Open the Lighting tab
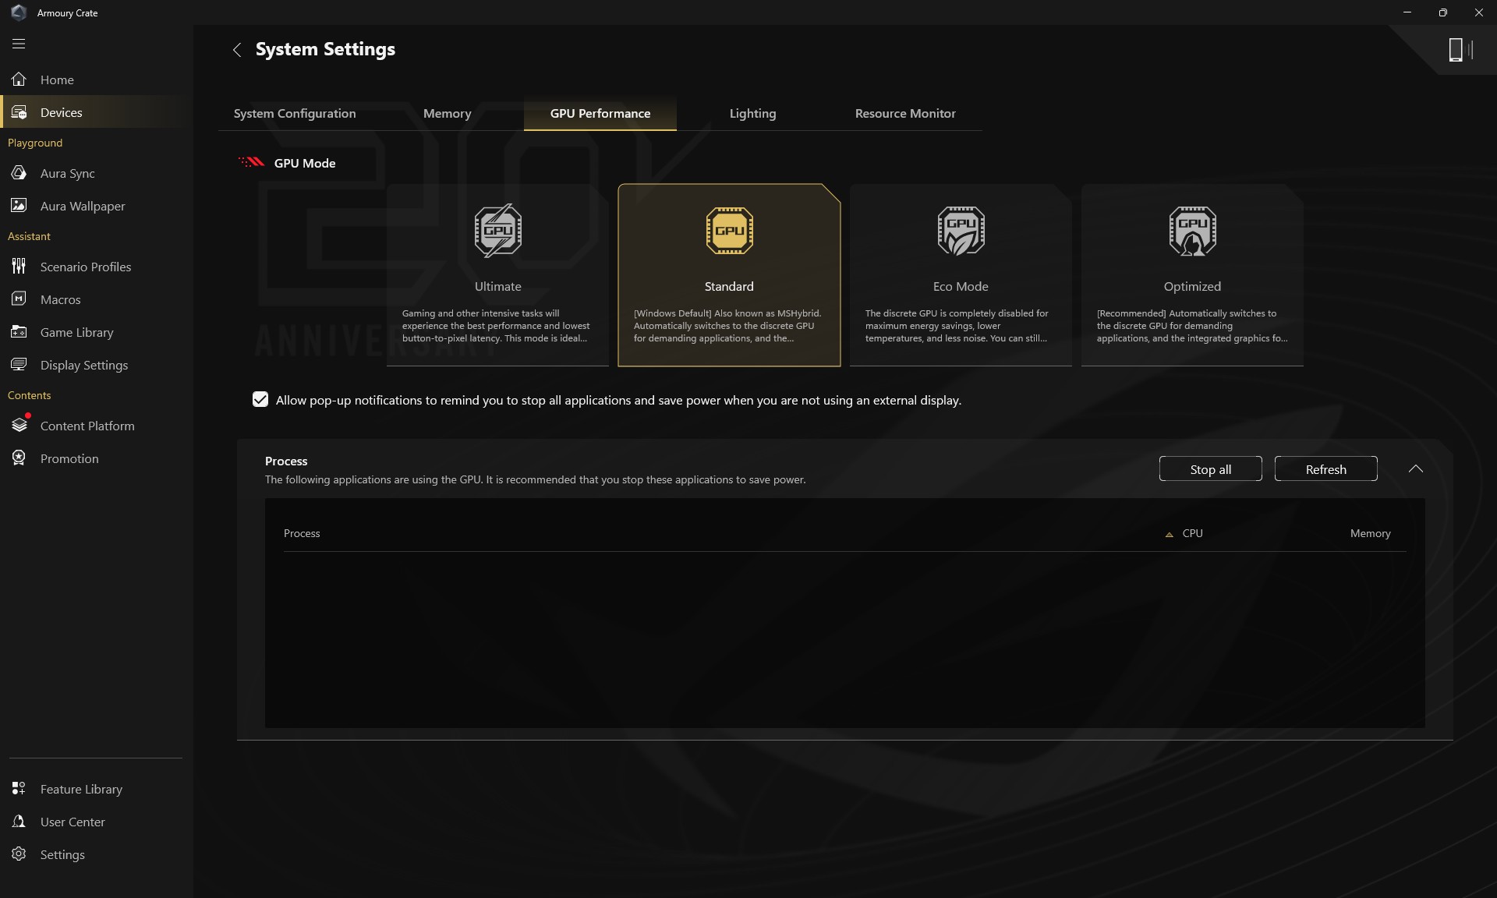The height and width of the screenshot is (898, 1497). [x=752, y=114]
